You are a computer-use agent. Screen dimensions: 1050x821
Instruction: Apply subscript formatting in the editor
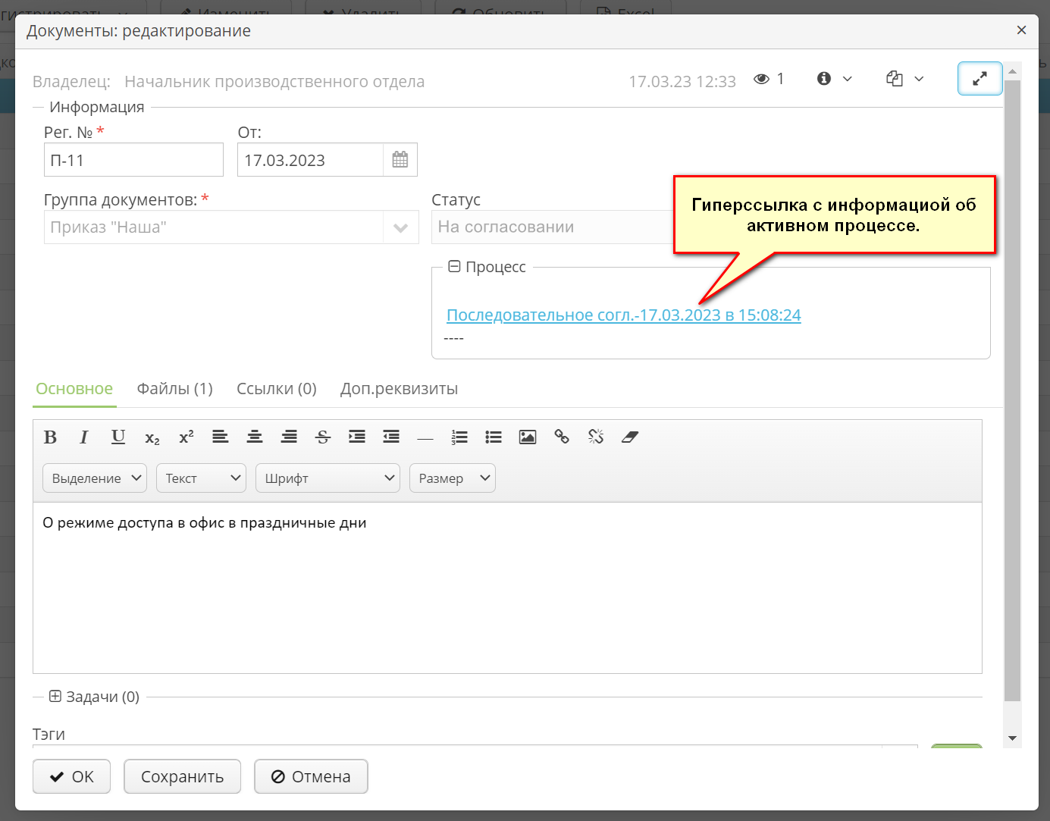point(152,437)
